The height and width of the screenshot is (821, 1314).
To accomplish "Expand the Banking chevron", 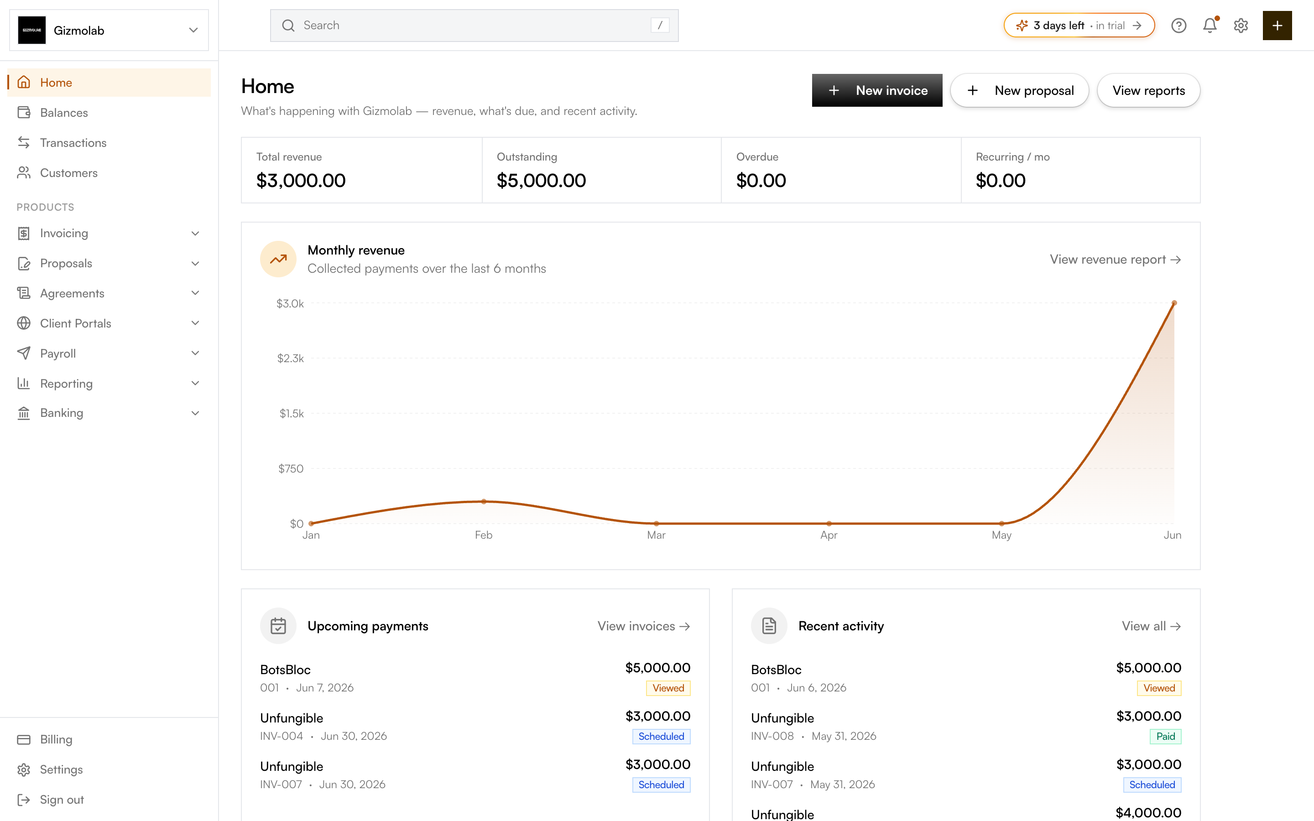I will click(x=195, y=413).
